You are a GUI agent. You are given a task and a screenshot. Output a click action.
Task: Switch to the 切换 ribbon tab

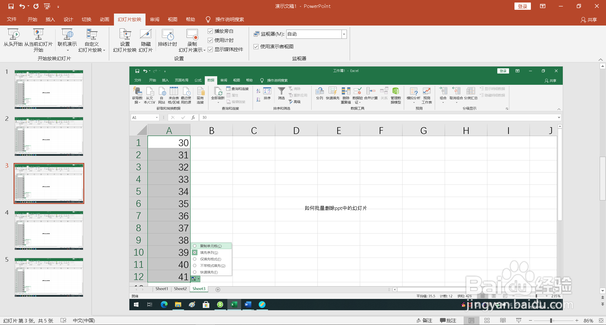coord(86,20)
